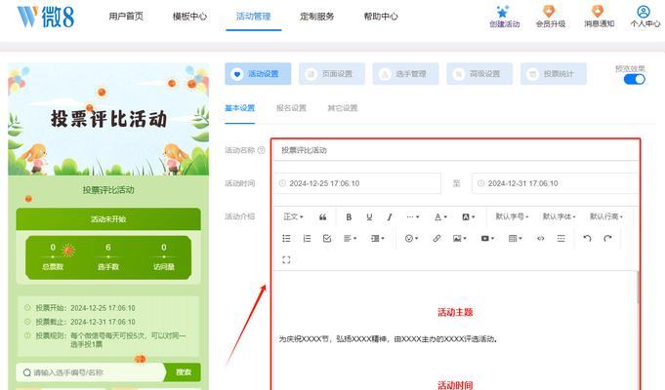Viewport: 665px width, 390px height.
Task: Click the help icon beside 活动名称
Action: click(262, 150)
